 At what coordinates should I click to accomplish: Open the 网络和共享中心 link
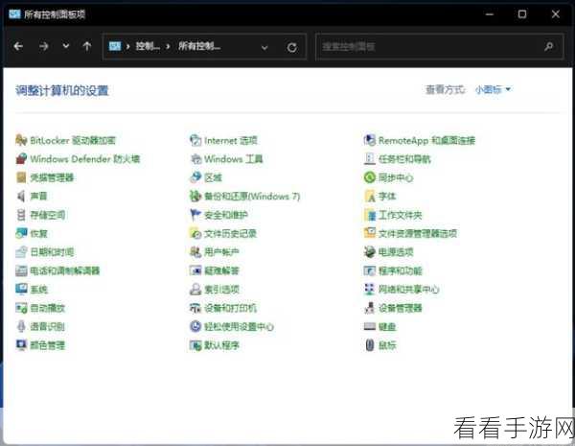[409, 290]
